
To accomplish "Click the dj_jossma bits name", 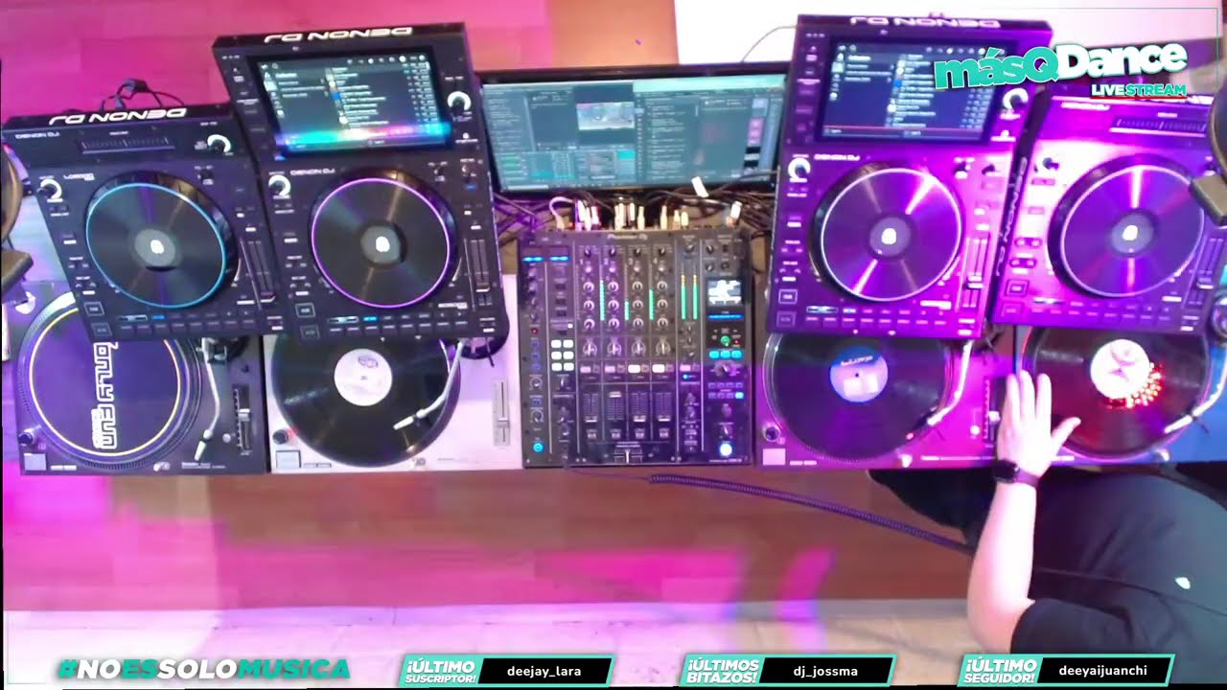I will 827,671.
